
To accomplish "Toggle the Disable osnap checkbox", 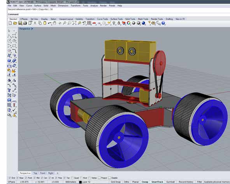I will [x=109, y=178].
